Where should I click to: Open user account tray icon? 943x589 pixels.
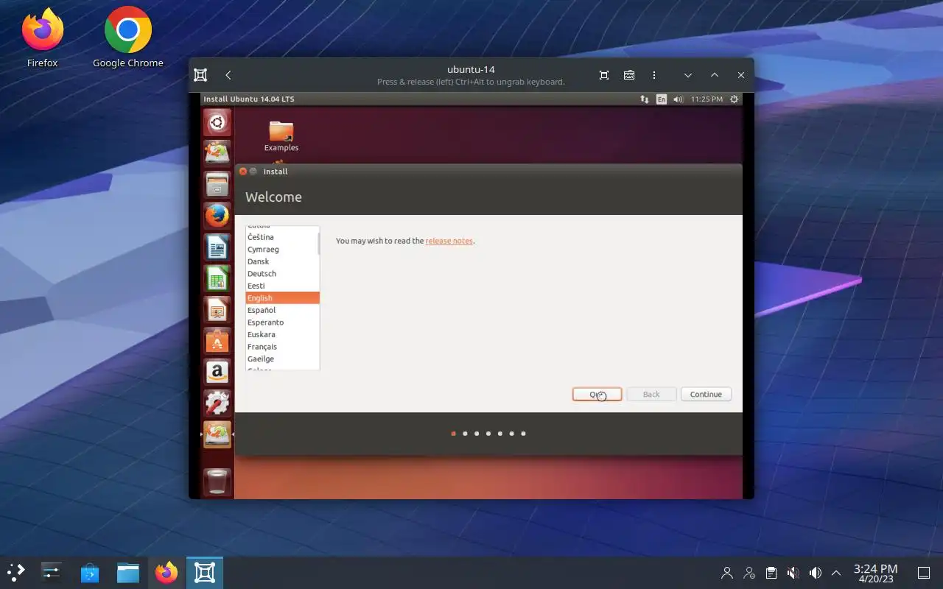coord(727,573)
